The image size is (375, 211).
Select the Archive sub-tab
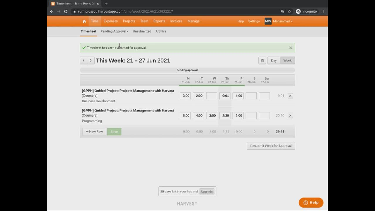tap(161, 31)
